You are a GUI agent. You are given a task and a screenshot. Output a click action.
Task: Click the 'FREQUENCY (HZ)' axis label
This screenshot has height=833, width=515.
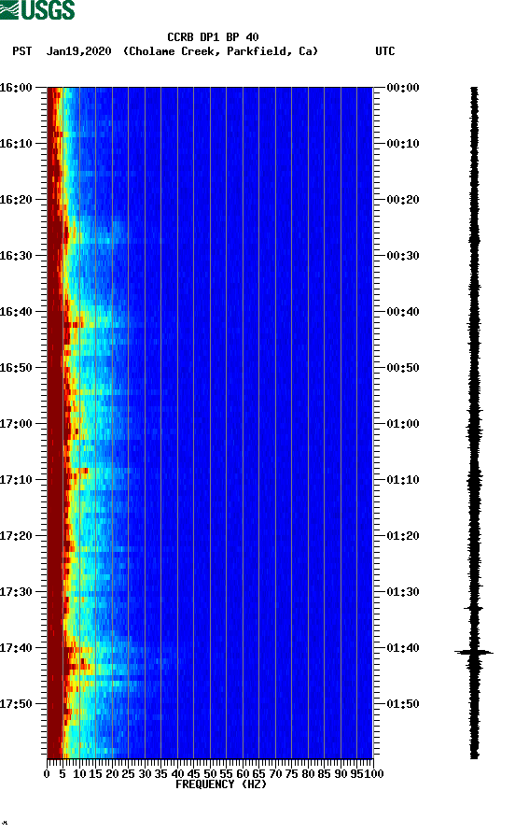(221, 784)
